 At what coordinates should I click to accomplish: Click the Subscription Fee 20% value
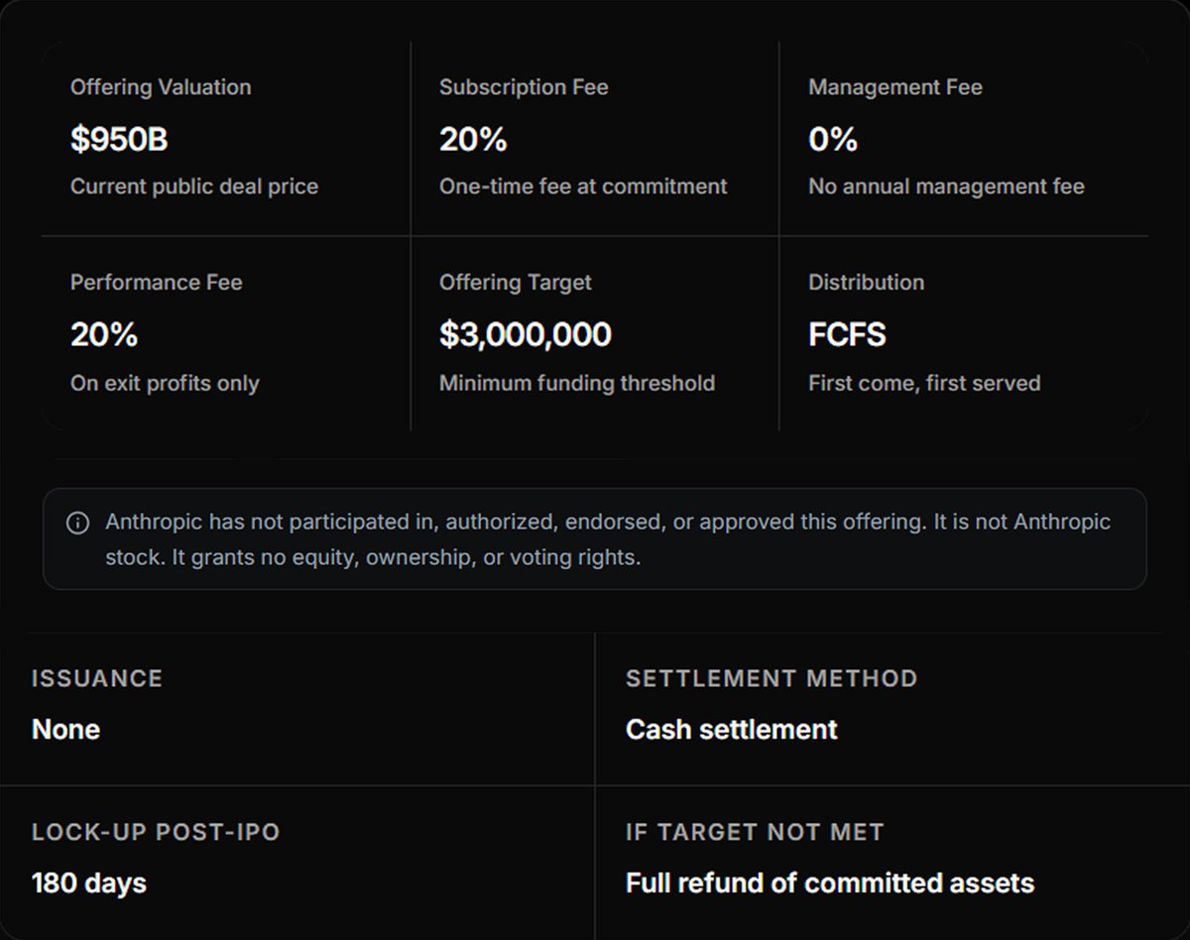pos(473,140)
